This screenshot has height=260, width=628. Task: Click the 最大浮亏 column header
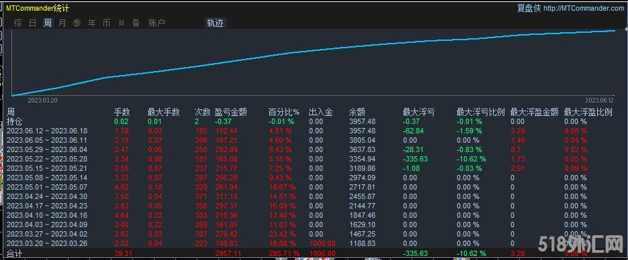click(418, 113)
